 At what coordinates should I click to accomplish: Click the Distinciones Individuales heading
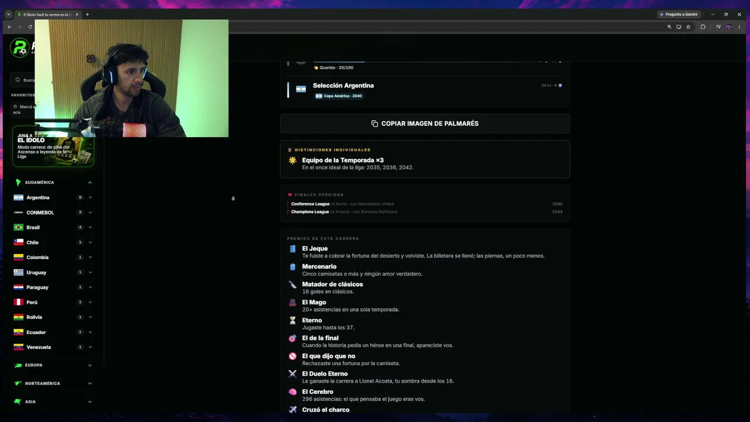coord(332,150)
